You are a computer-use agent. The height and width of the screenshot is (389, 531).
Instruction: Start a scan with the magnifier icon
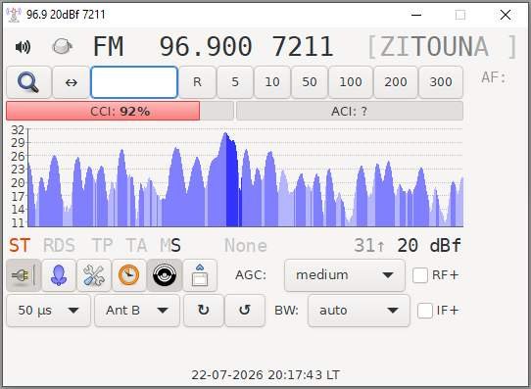click(x=28, y=82)
